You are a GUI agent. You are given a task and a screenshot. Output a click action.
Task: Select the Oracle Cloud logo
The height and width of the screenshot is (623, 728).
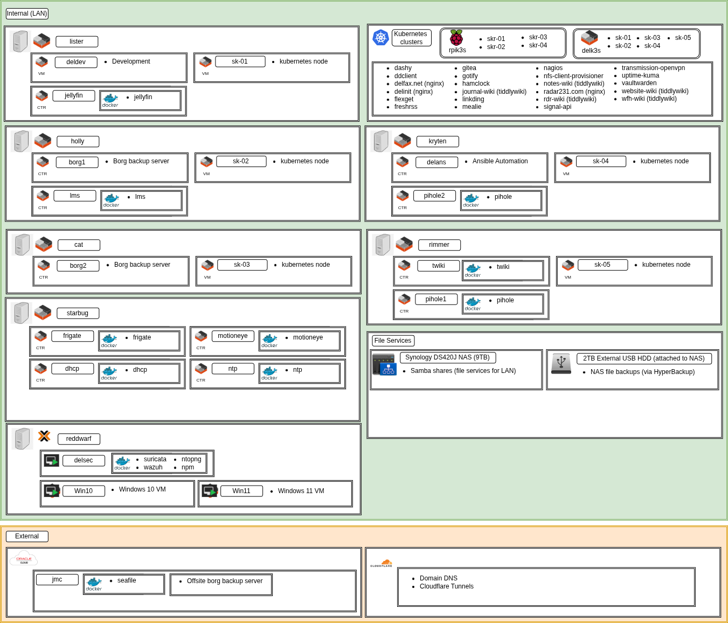(23, 559)
